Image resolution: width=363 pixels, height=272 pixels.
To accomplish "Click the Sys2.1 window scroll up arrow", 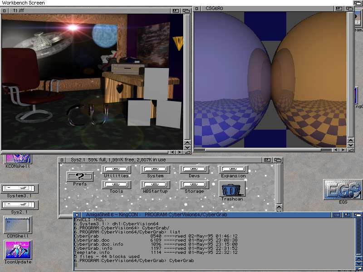I will click(279, 207).
